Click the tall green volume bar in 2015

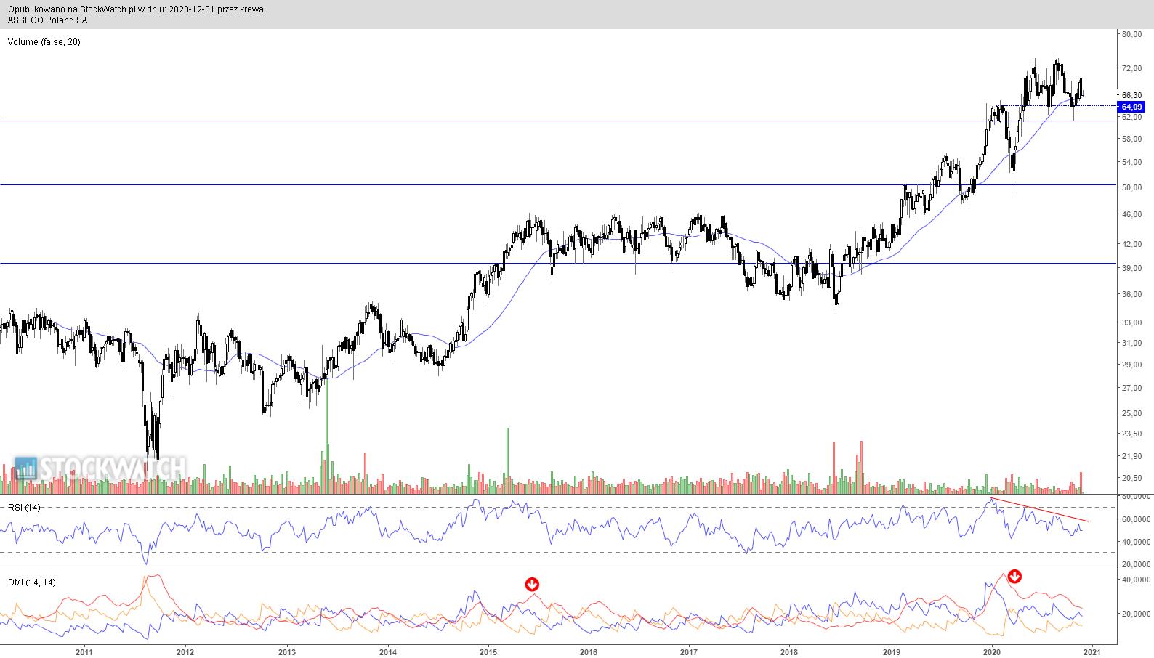pyautogui.click(x=507, y=460)
